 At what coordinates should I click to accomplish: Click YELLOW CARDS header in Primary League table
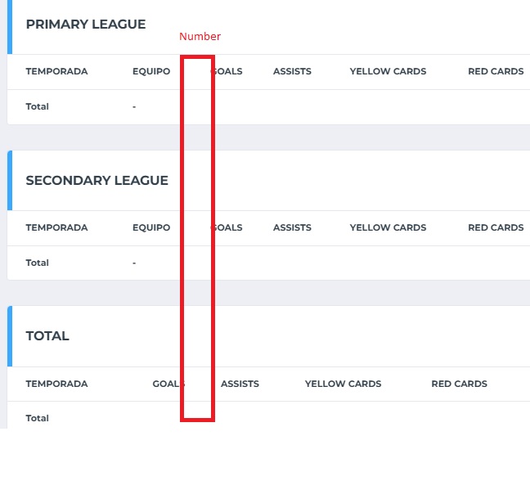388,71
